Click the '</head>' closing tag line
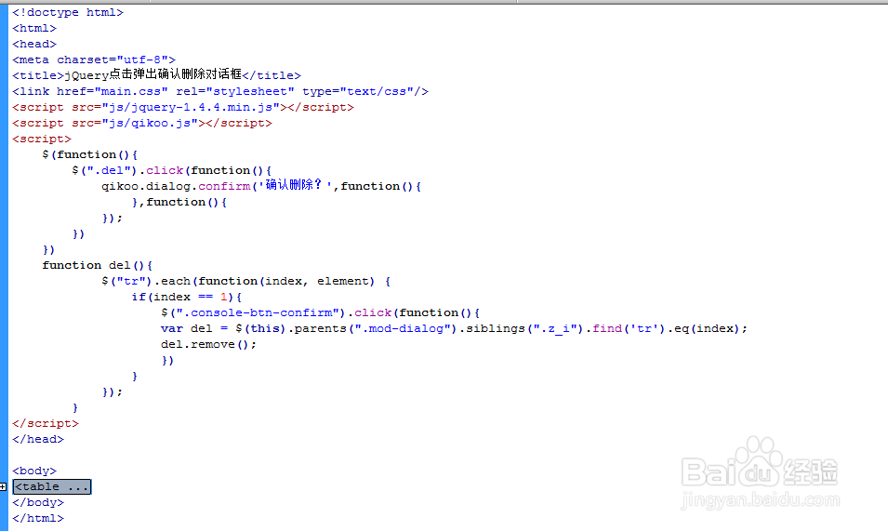The width and height of the screenshot is (888, 531). tap(38, 439)
